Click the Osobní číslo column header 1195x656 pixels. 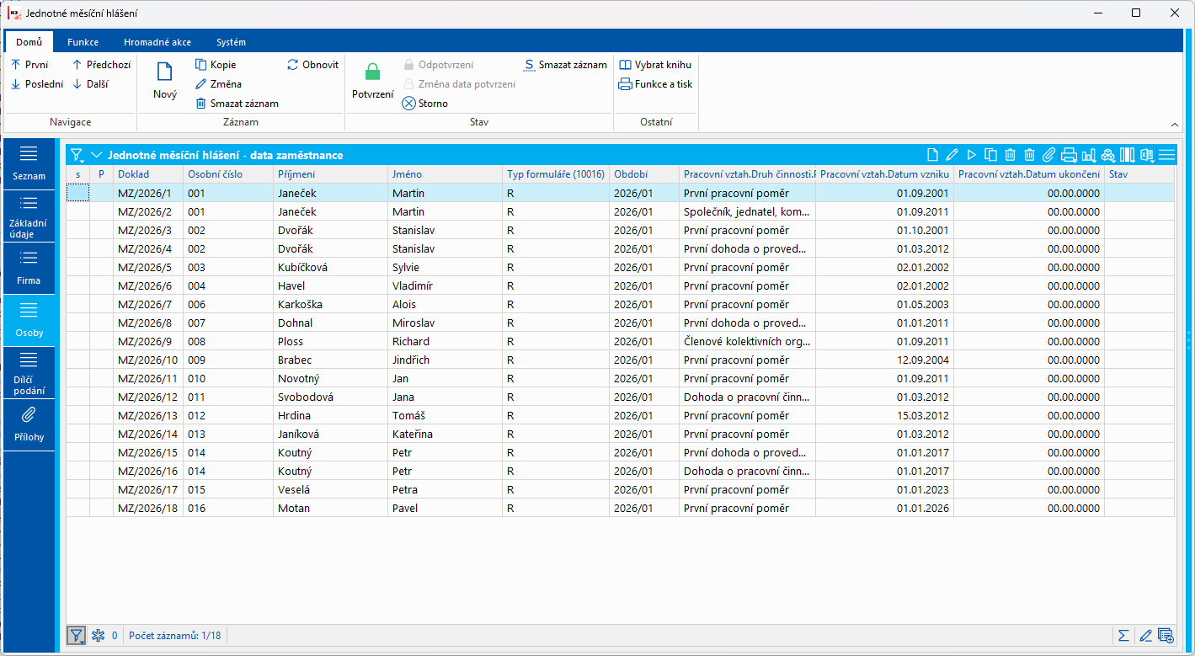228,174
